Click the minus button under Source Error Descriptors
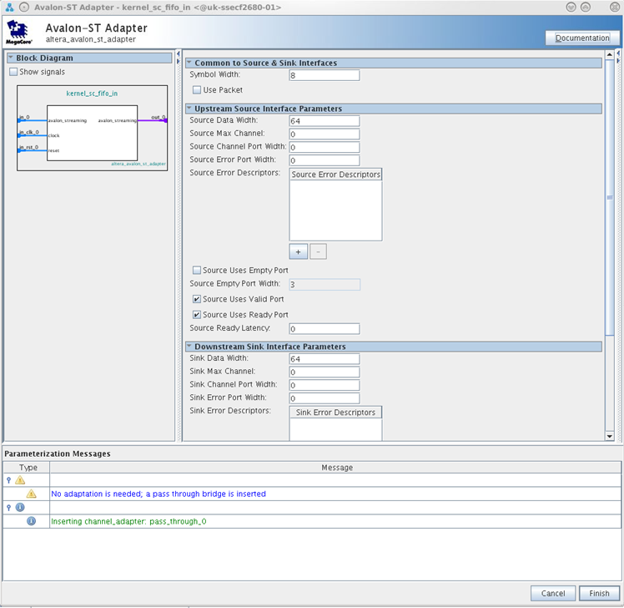The width and height of the screenshot is (624, 608). [x=318, y=252]
